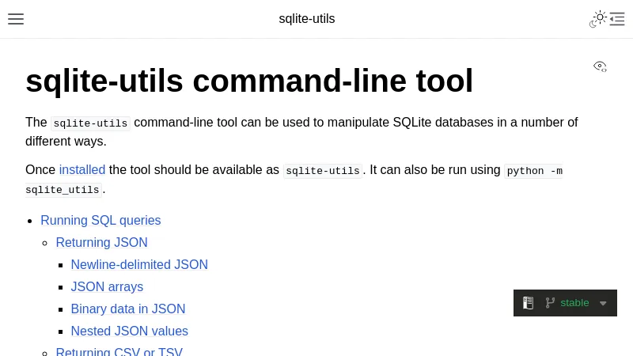Expand the version flyout dropdown arrow

[603, 303]
